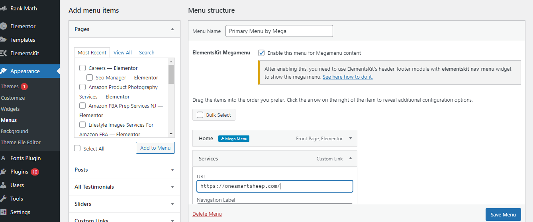Toggle Enable this menu for Megamenu checkbox

point(261,53)
